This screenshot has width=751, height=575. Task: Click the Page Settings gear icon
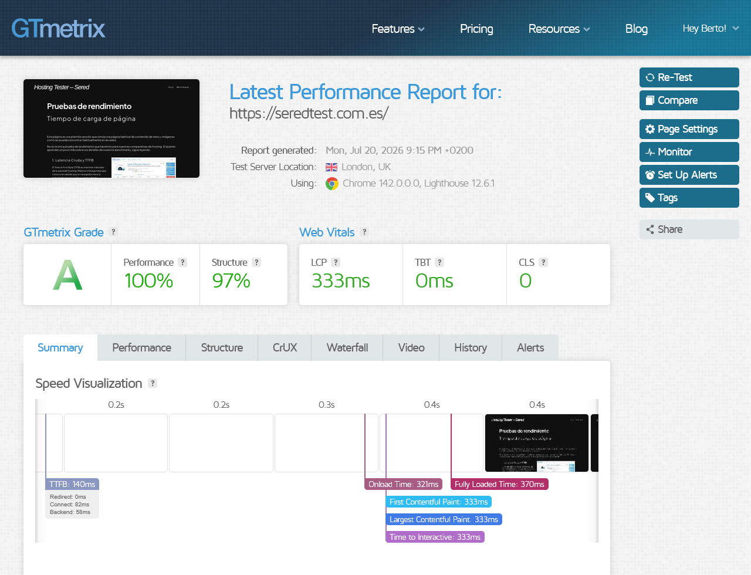pyautogui.click(x=650, y=129)
